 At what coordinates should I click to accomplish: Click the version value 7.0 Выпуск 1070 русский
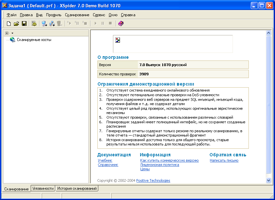click(x=163, y=65)
